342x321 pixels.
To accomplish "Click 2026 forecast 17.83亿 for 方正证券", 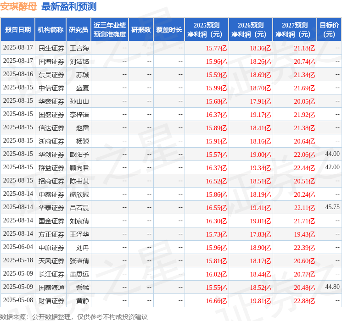I will pos(260,234).
